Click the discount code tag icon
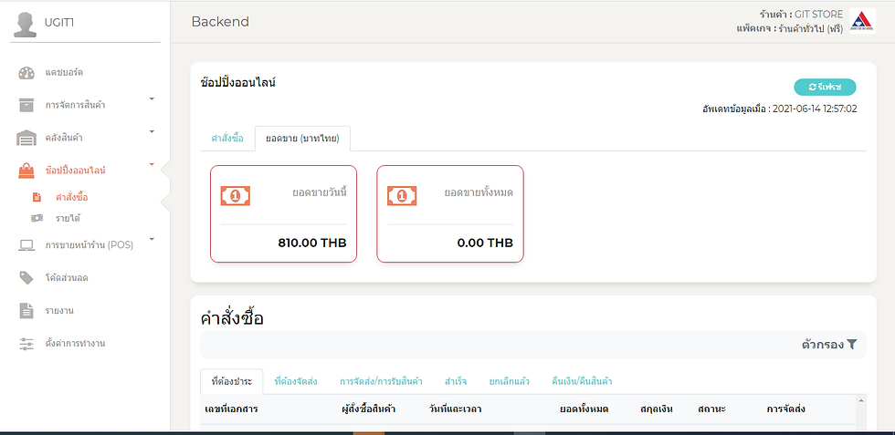Viewport: 895px width, 435px height. click(x=26, y=277)
